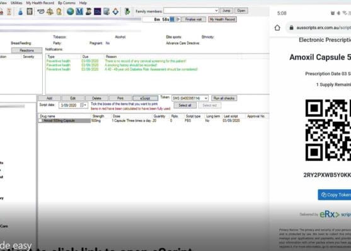Tick the checkbox beside Amoxil 500mg Capsule
The height and width of the screenshot is (251, 351).
tap(40, 121)
